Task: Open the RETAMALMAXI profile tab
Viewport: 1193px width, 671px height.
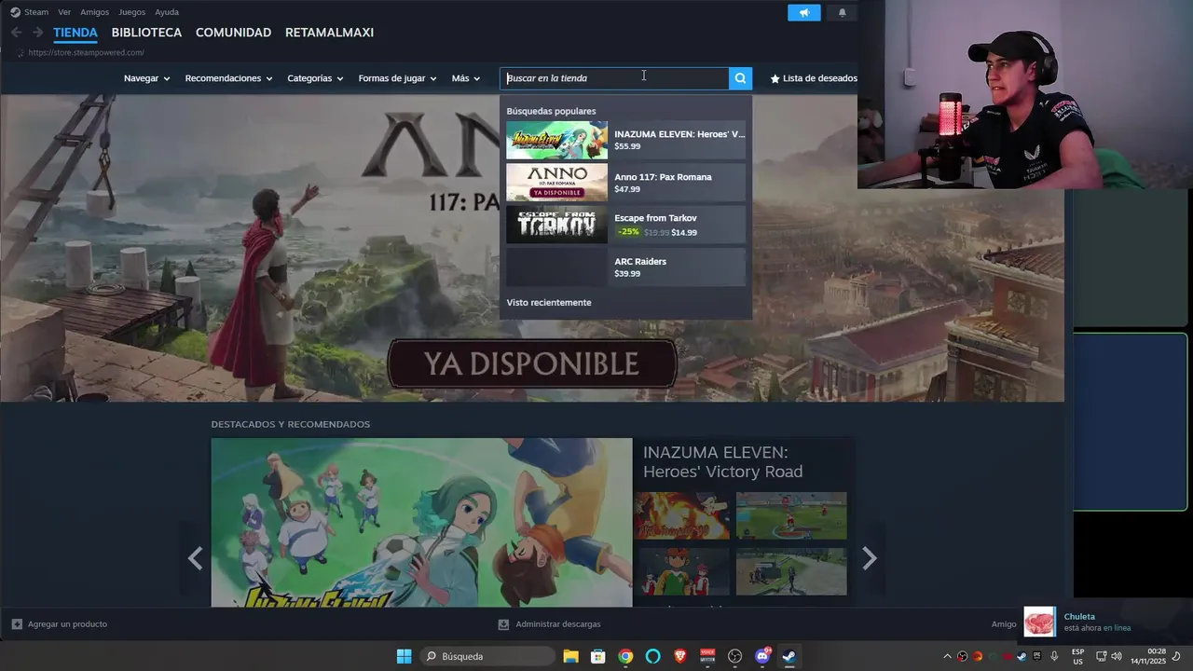Action: [x=329, y=33]
